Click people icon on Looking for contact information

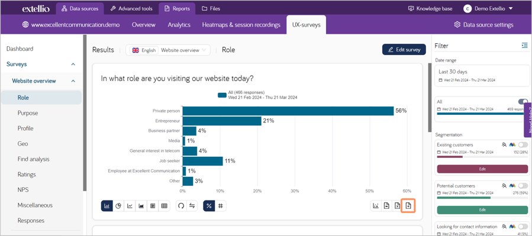(x=504, y=227)
